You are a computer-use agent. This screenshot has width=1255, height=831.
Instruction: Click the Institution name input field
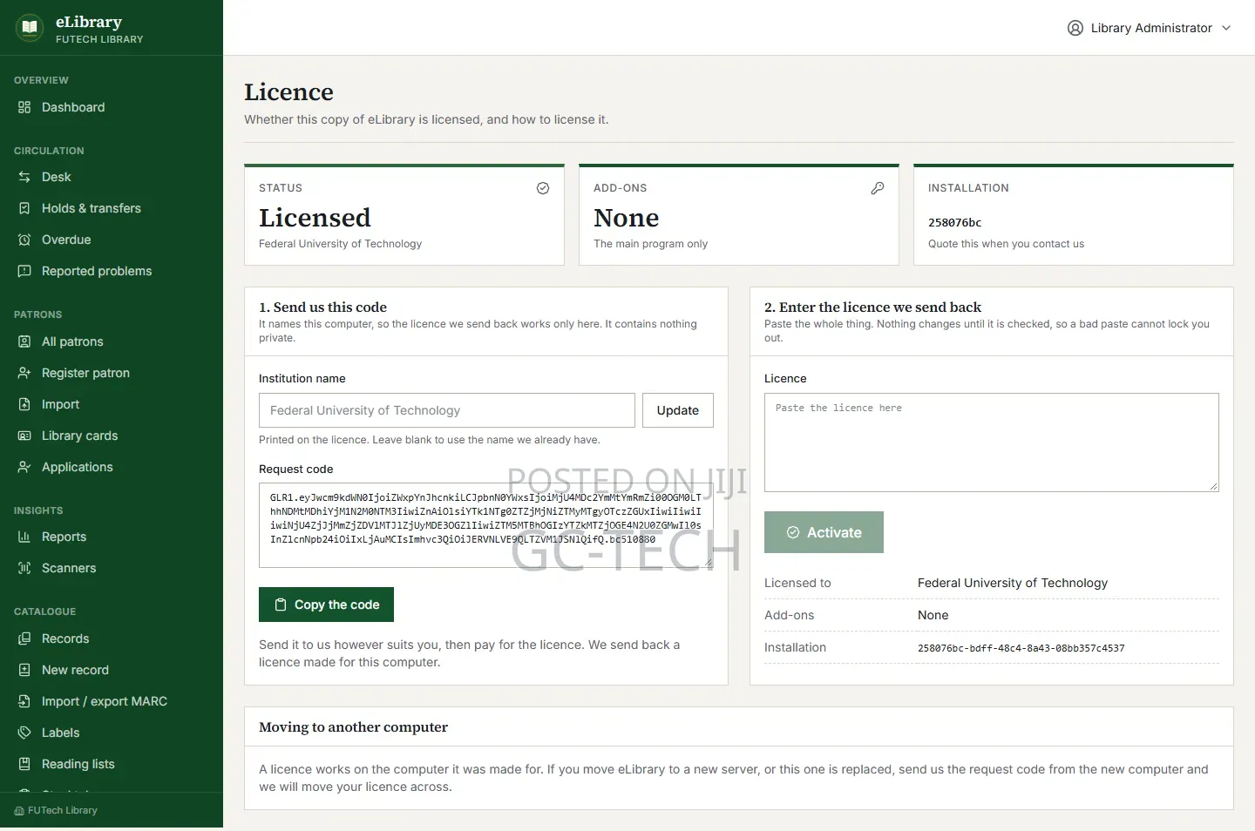point(447,410)
